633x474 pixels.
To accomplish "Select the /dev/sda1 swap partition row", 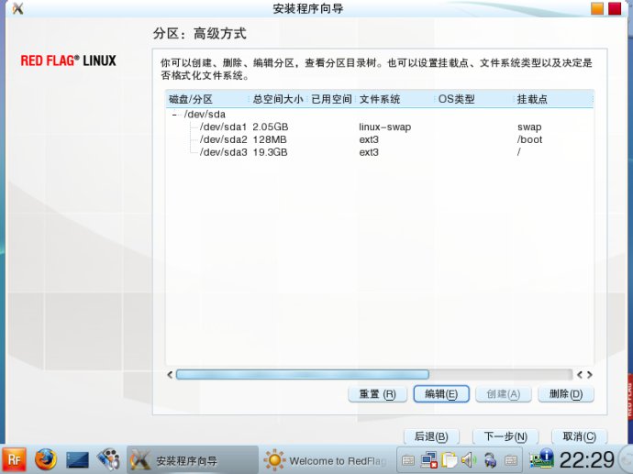I will point(223,127).
